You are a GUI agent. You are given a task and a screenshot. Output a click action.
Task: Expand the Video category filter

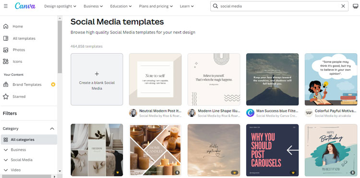coord(6,170)
